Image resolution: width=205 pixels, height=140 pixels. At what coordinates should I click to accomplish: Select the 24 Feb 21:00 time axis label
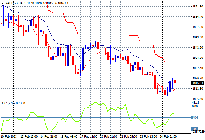pos(168,137)
